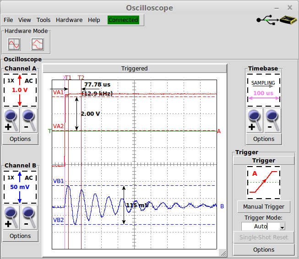Close the Oscilloscope window
This screenshot has width=299, height=259.
pos(290,8)
